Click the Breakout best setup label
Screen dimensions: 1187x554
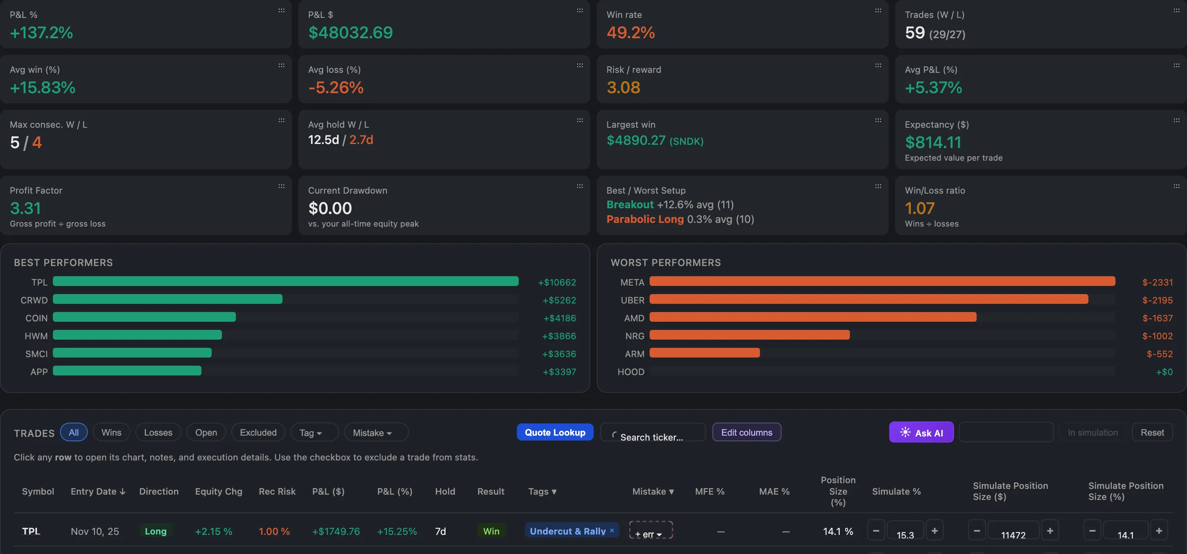pyautogui.click(x=630, y=205)
